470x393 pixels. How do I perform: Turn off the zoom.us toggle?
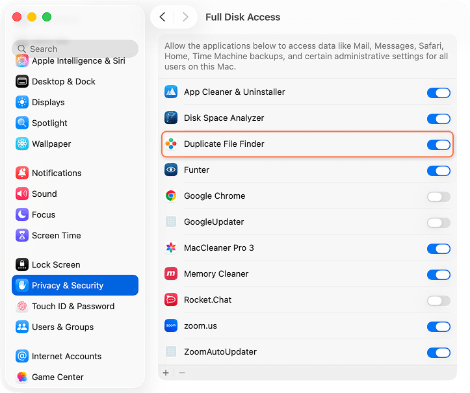pos(438,326)
